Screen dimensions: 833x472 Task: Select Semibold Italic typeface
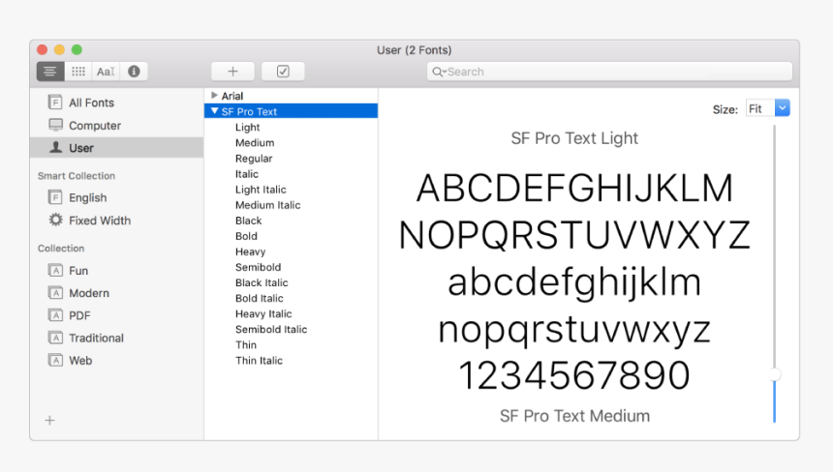coord(271,330)
